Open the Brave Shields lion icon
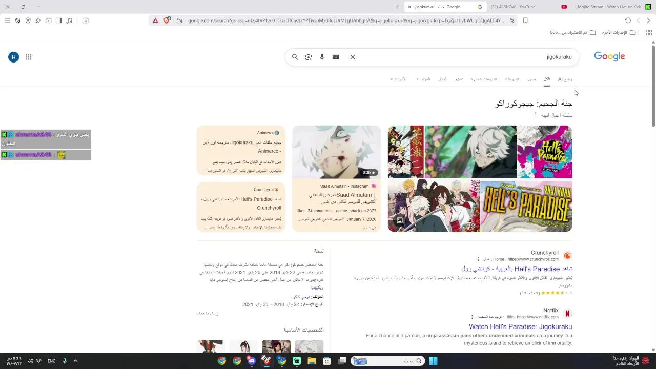Screen dimensions: 656x369 (167, 20)
